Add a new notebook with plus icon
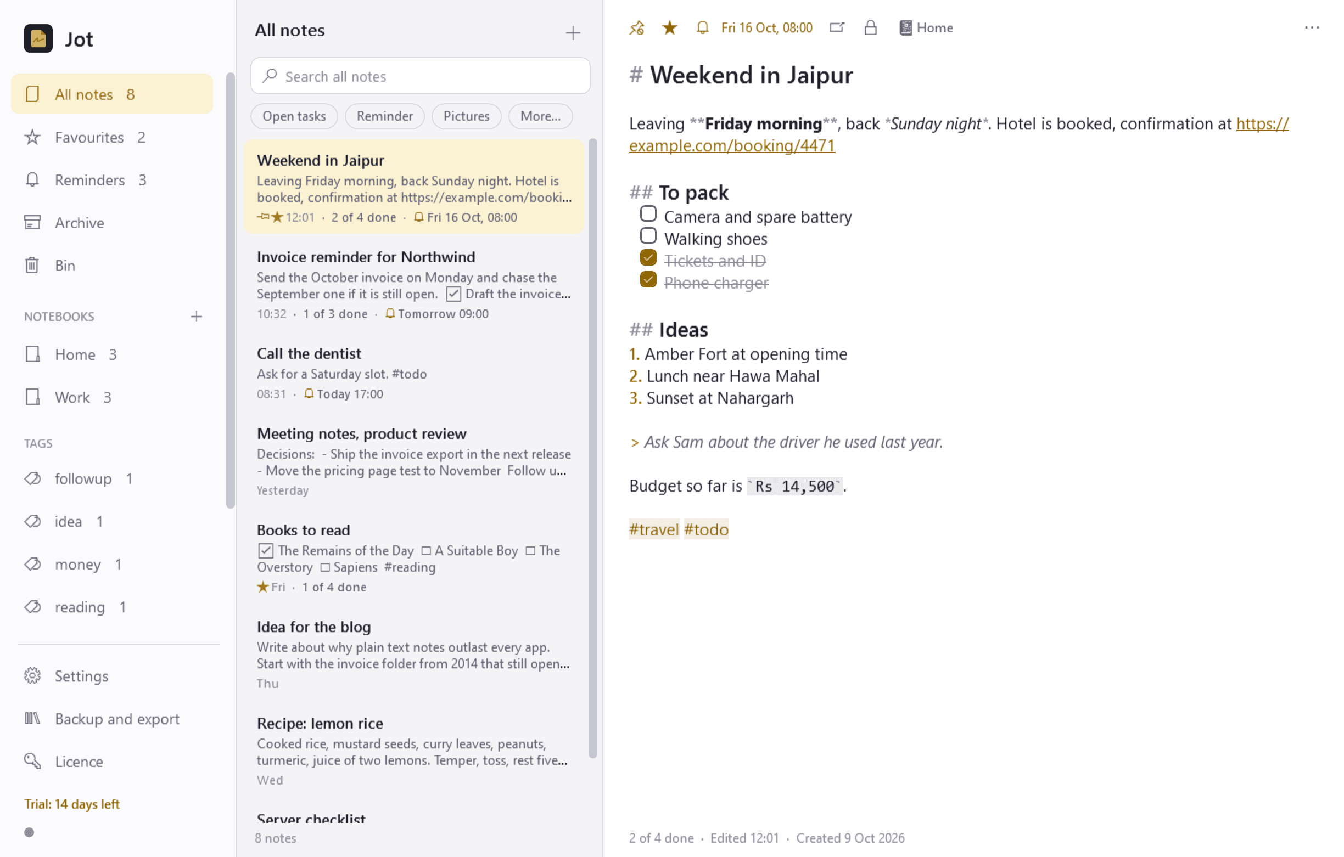1344x857 pixels. click(x=196, y=317)
